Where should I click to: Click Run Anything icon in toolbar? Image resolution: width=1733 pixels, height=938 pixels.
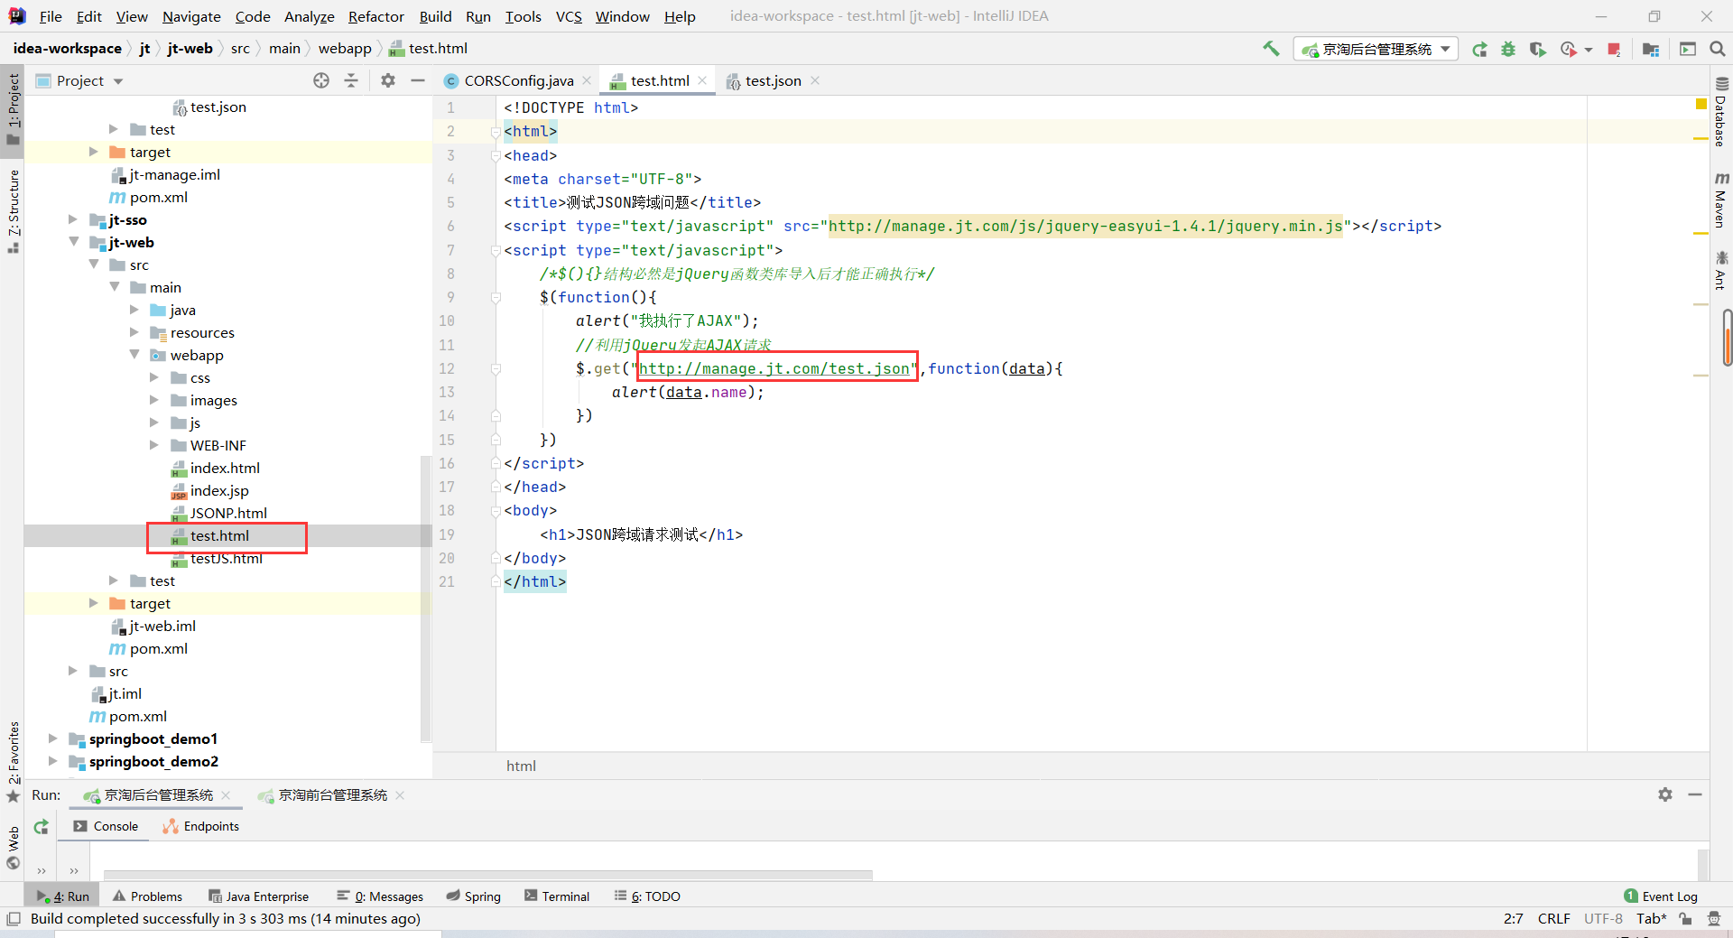pyautogui.click(x=1687, y=49)
